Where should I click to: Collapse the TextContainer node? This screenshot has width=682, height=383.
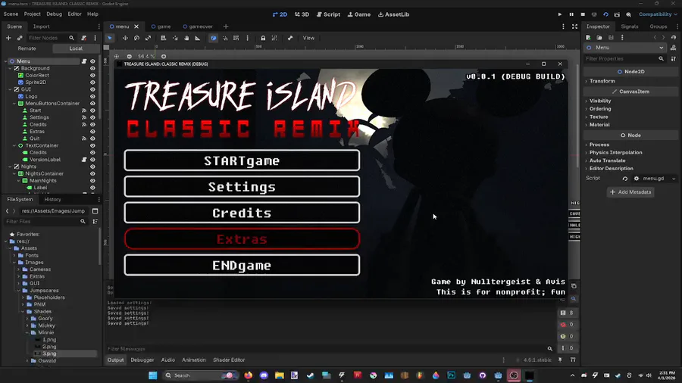[14, 145]
